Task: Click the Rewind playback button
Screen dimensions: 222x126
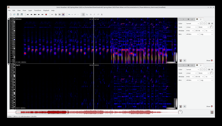Action: tap(31, 15)
